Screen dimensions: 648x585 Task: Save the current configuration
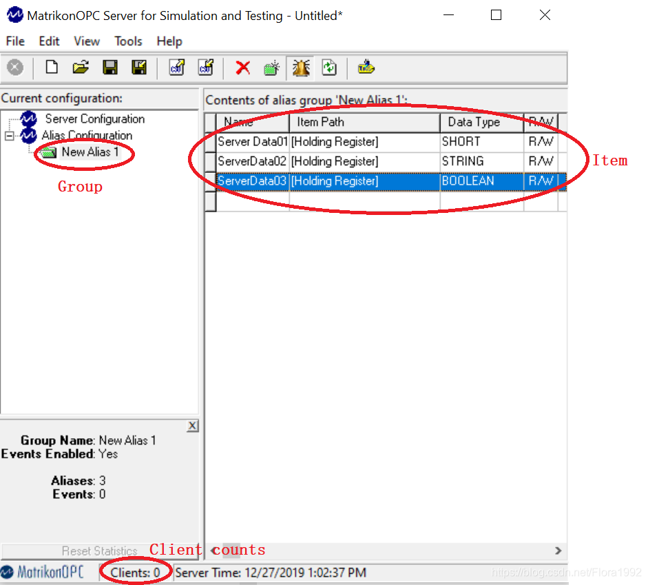point(110,67)
